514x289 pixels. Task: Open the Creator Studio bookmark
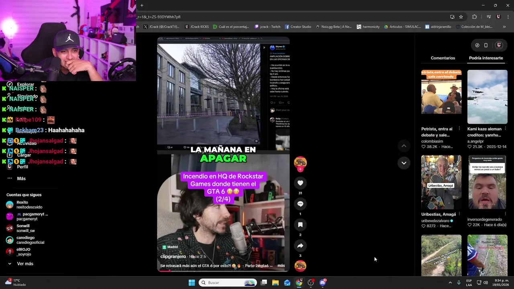(298, 27)
